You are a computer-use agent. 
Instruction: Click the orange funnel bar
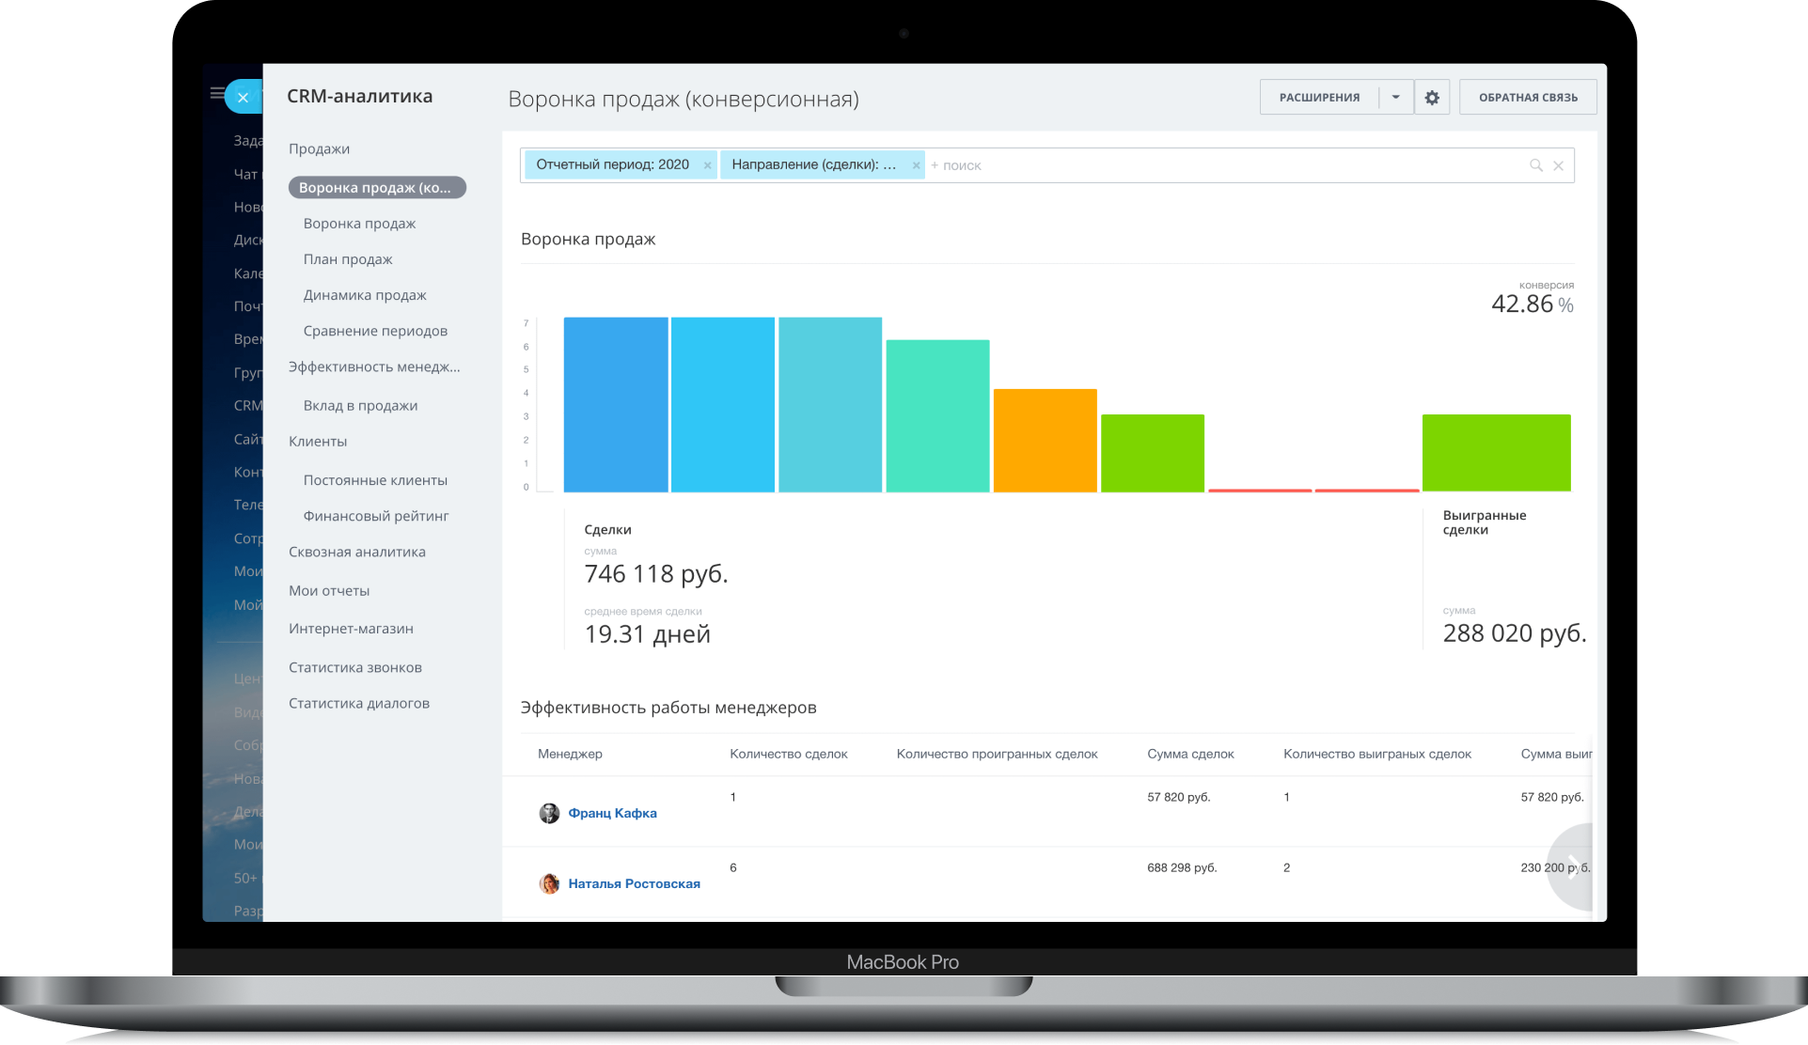pyautogui.click(x=1045, y=440)
